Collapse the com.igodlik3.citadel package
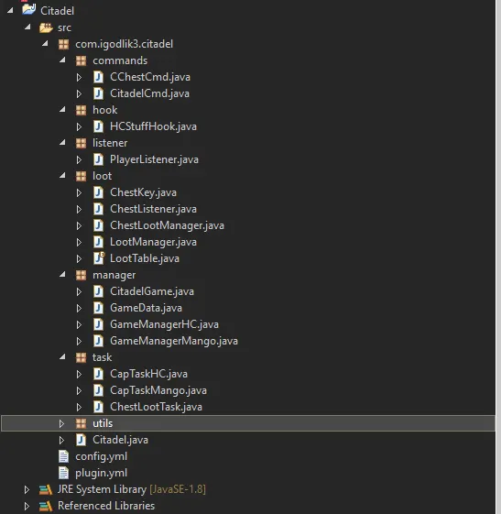The width and height of the screenshot is (501, 514). (45, 43)
